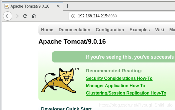The width and height of the screenshot is (175, 110).
Task: Open the Examples navigation item
Action: coord(140,30)
